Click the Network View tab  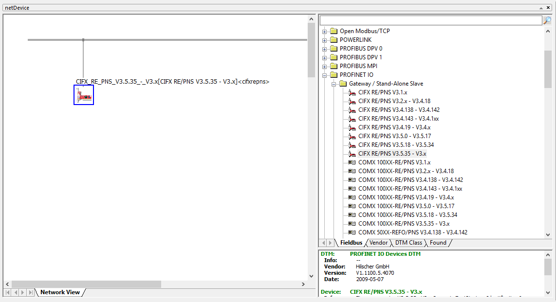[x=60, y=292]
